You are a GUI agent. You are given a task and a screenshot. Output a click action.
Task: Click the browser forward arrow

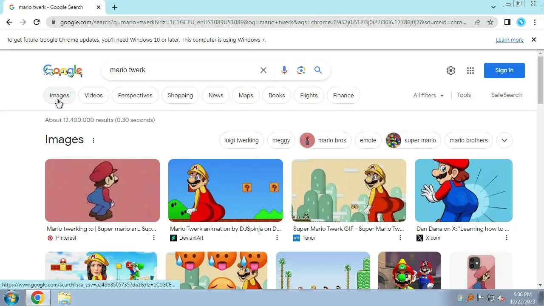(23, 22)
